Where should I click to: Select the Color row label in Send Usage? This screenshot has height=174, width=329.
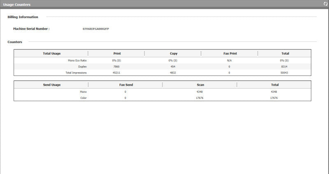(x=83, y=98)
